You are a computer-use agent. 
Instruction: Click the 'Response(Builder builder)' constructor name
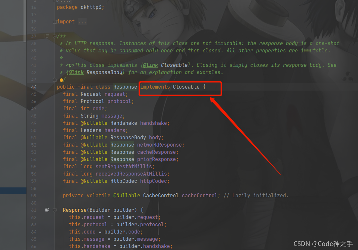coord(75,210)
